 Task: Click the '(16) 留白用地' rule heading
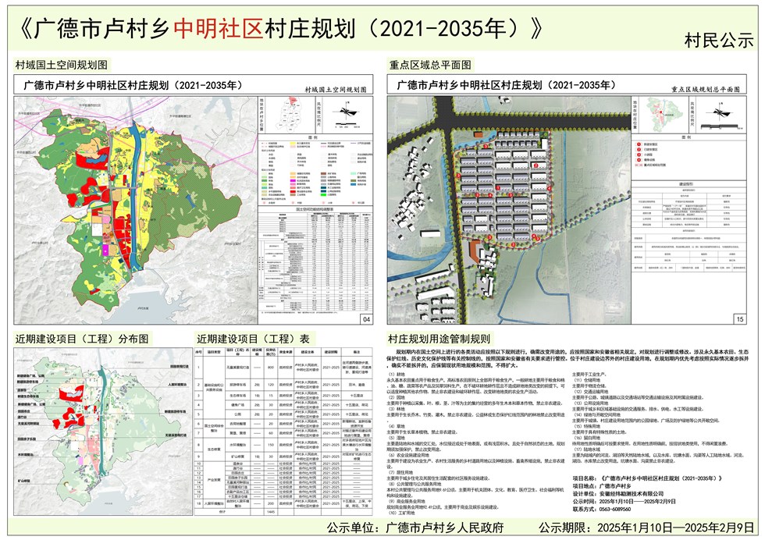[586, 438]
